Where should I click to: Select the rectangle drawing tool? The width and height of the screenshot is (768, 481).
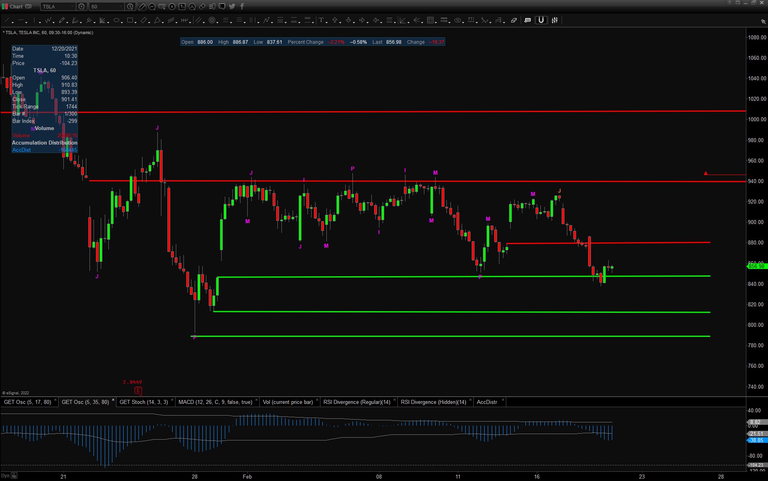point(130,20)
